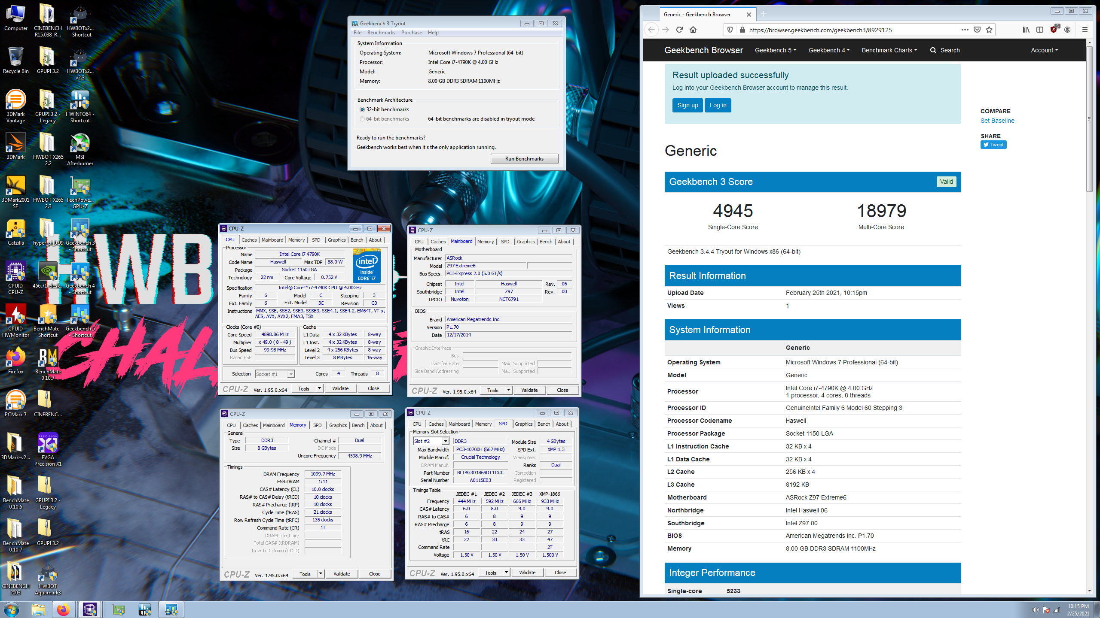Open Firefox hamburger menu

[x=1085, y=30]
